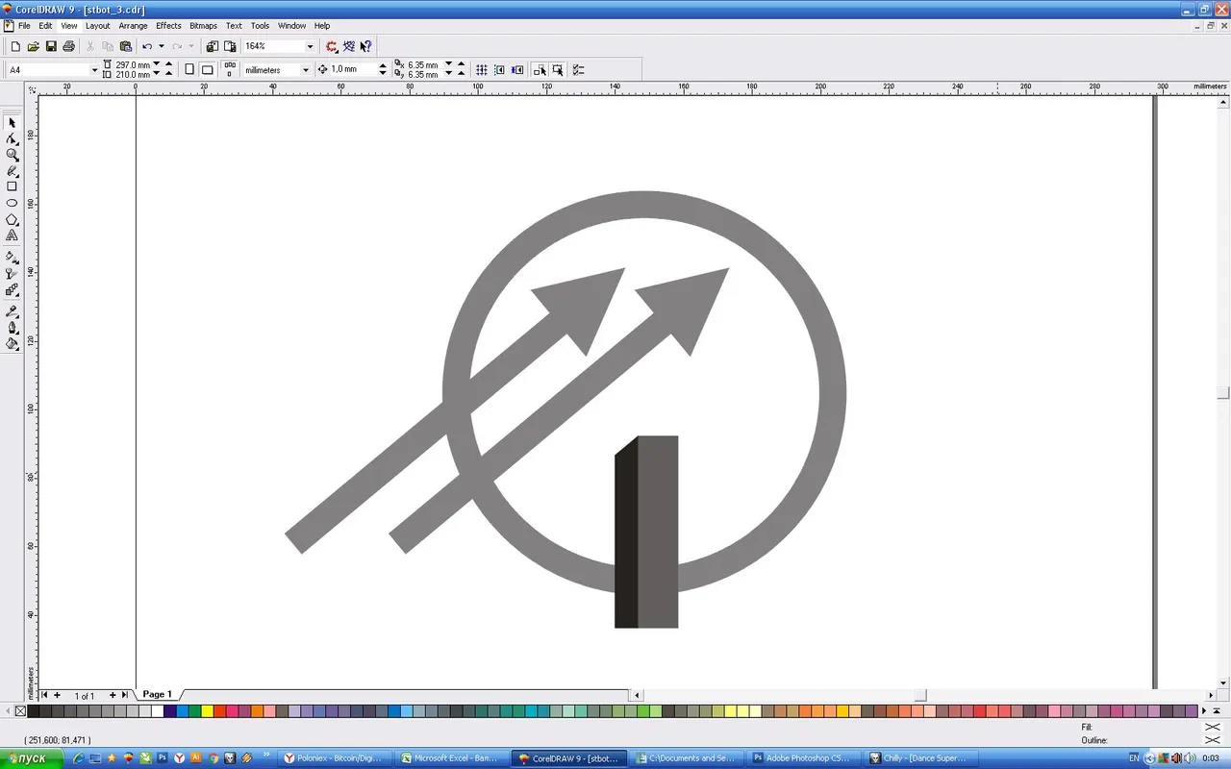Select the Polygon tool
This screenshot has width=1231, height=769.
tap(12, 219)
